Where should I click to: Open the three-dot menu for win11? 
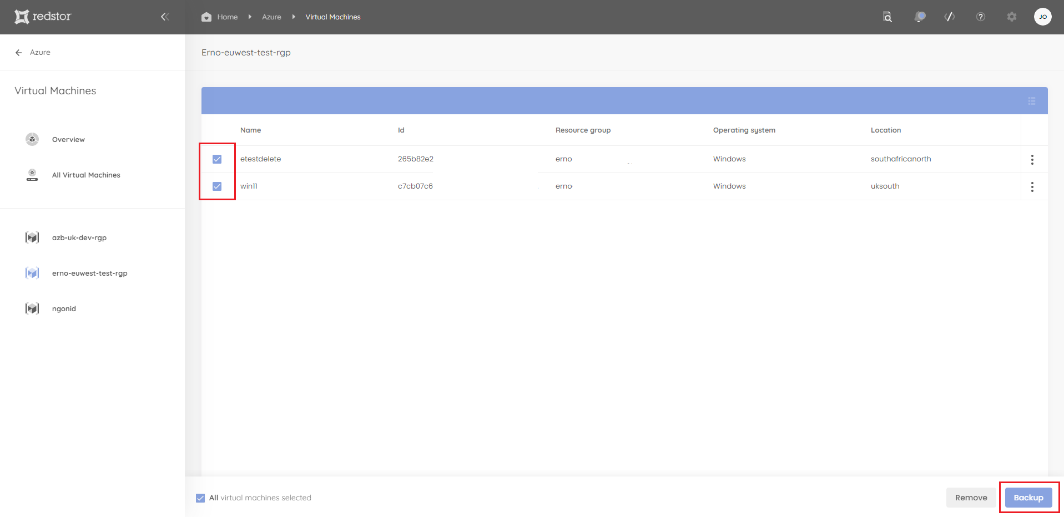tap(1032, 187)
